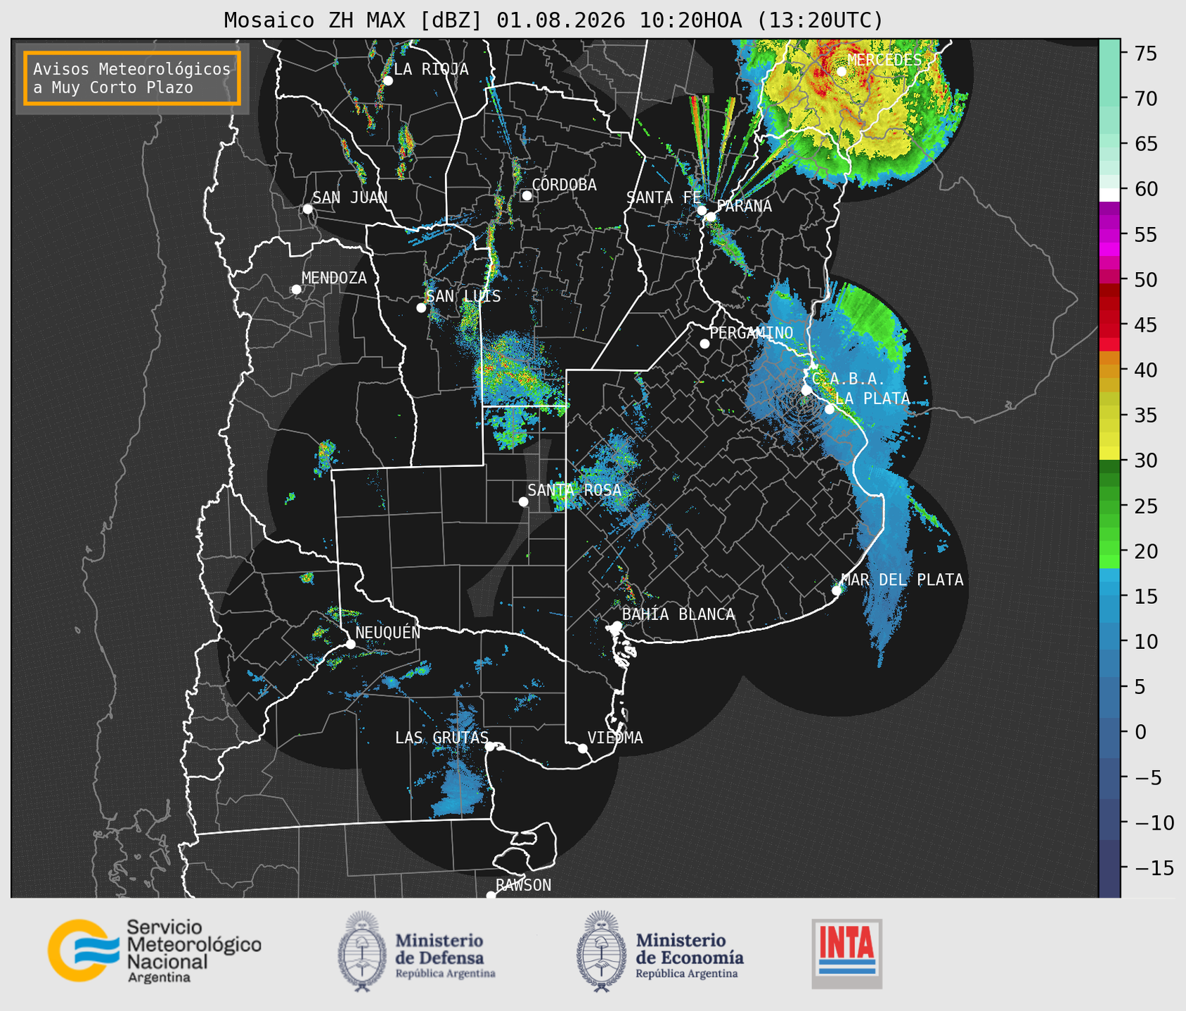
Task: Click the Avisos Meteorológicos a Muy Corto Plazo box
Action: tap(132, 78)
